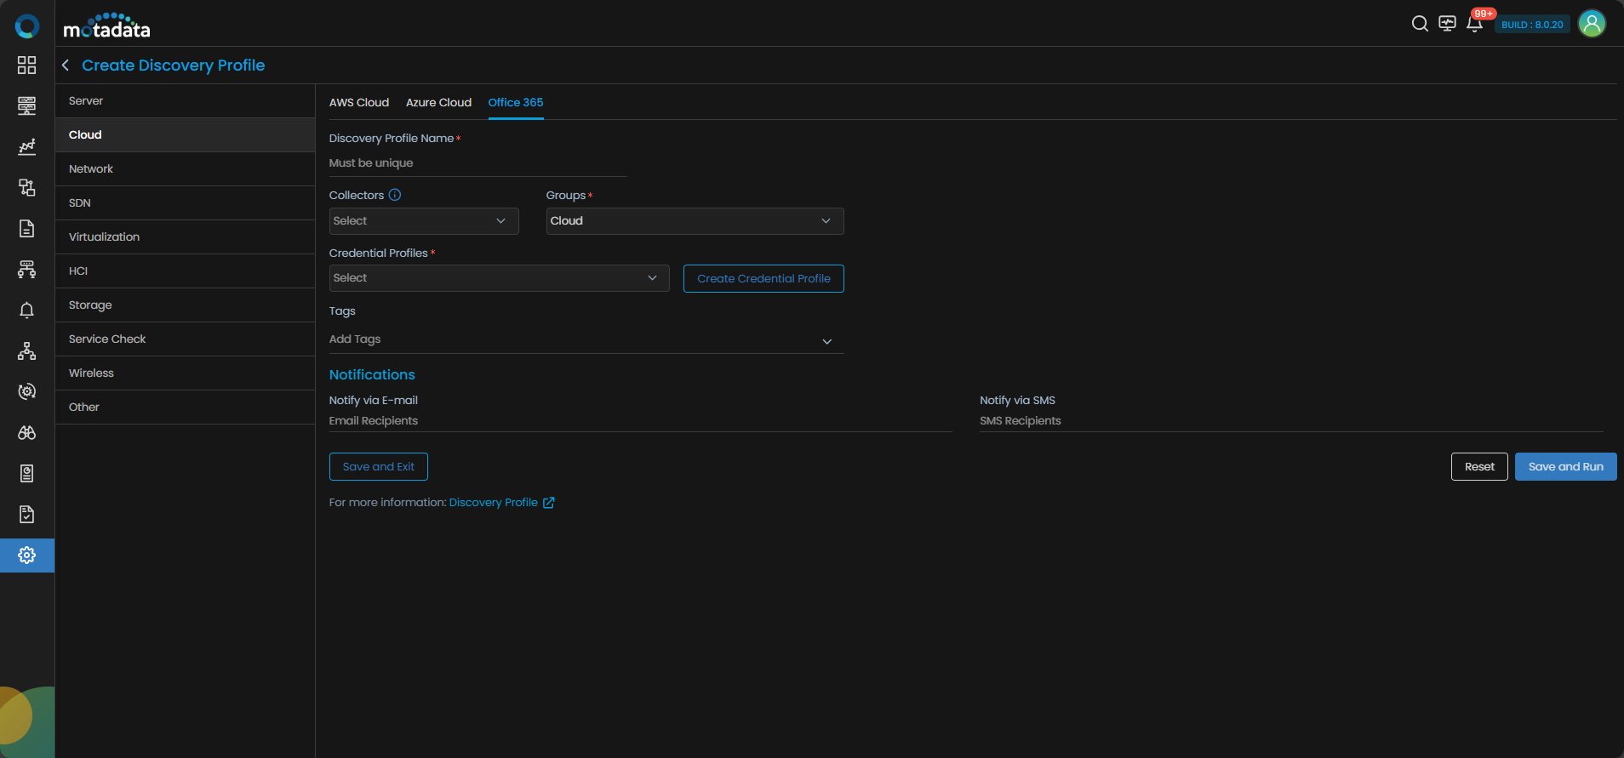Open the Collectors Select dropdown
Image resolution: width=1624 pixels, height=758 pixels.
coord(424,221)
